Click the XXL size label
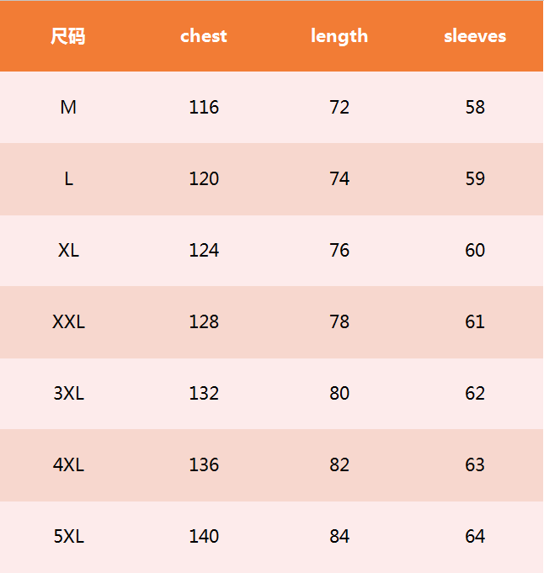 click(68, 322)
